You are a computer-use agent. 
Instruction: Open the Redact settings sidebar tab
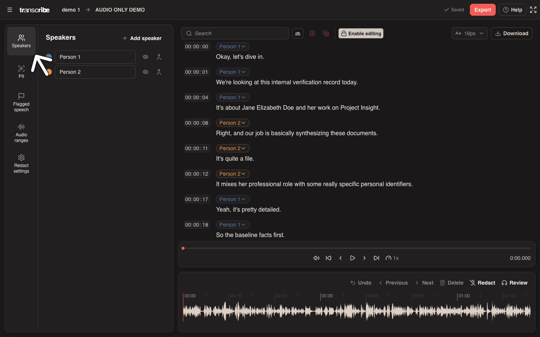(x=21, y=164)
